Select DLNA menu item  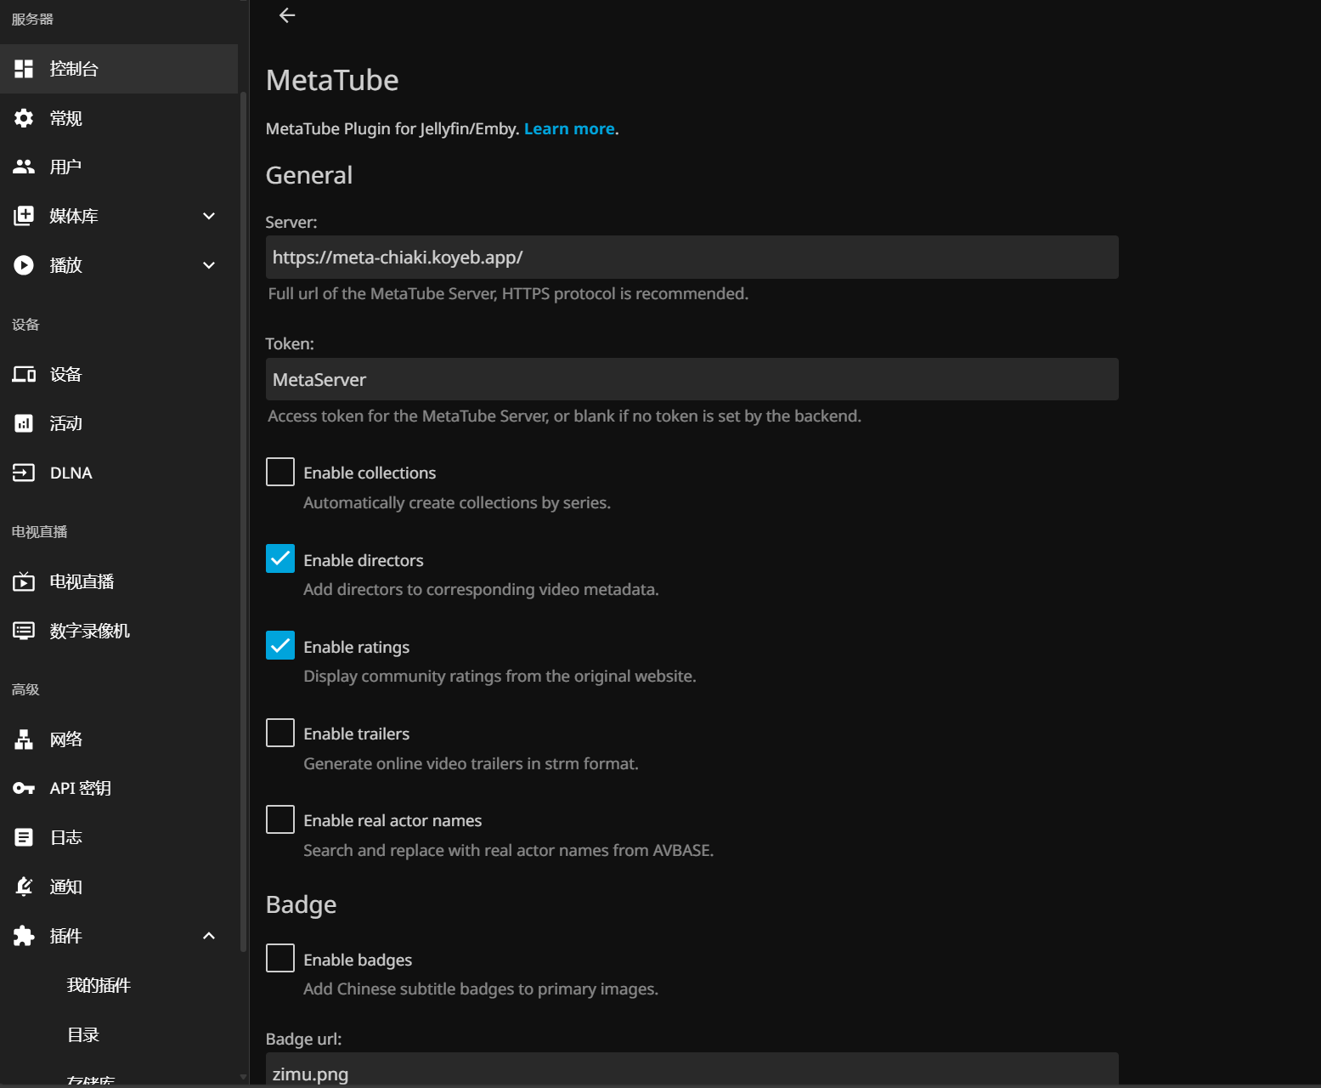pos(119,473)
